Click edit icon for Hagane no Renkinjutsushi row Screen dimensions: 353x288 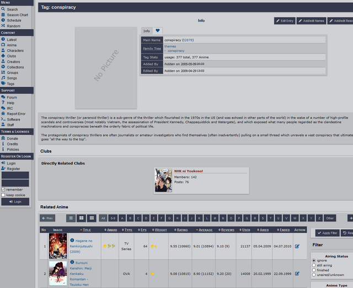point(297,246)
